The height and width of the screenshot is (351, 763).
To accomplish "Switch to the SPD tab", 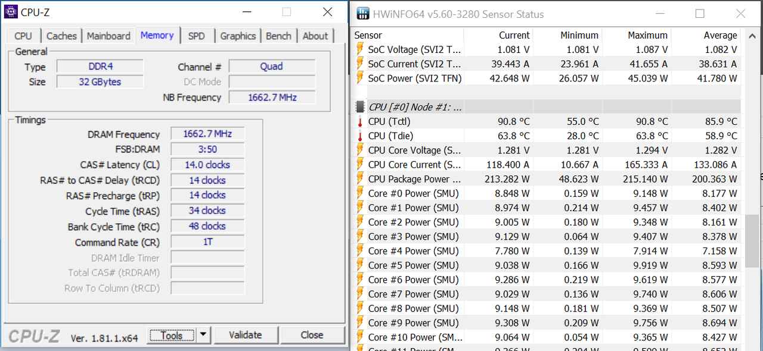I will (196, 36).
